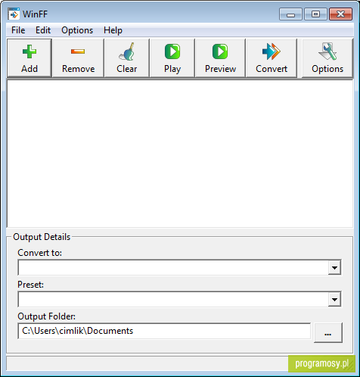Click the Play toolbar button

[172, 58]
